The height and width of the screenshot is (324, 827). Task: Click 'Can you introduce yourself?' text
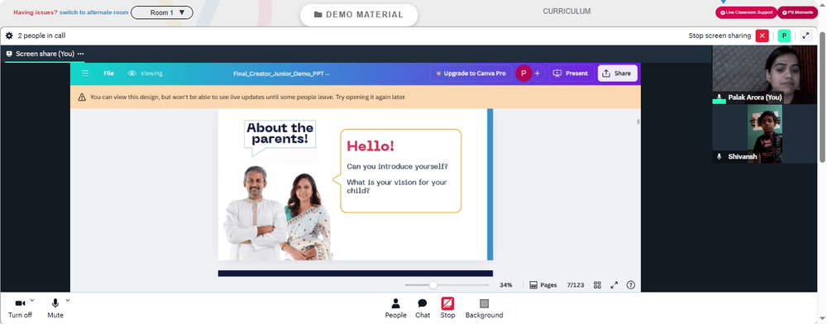point(397,167)
